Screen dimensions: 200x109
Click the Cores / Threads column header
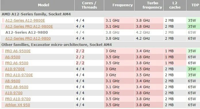coord(89,5)
